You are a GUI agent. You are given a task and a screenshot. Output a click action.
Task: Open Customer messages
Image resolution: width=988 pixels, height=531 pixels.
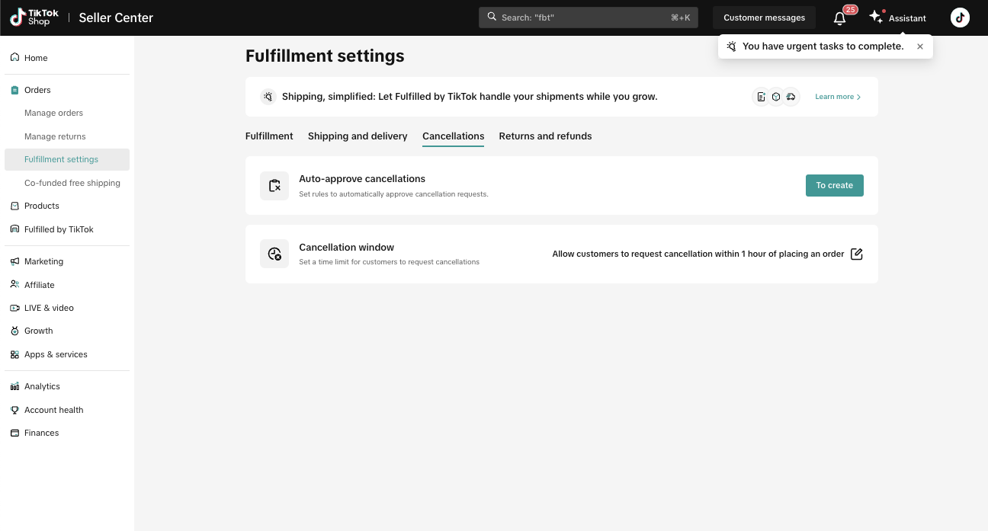764,18
